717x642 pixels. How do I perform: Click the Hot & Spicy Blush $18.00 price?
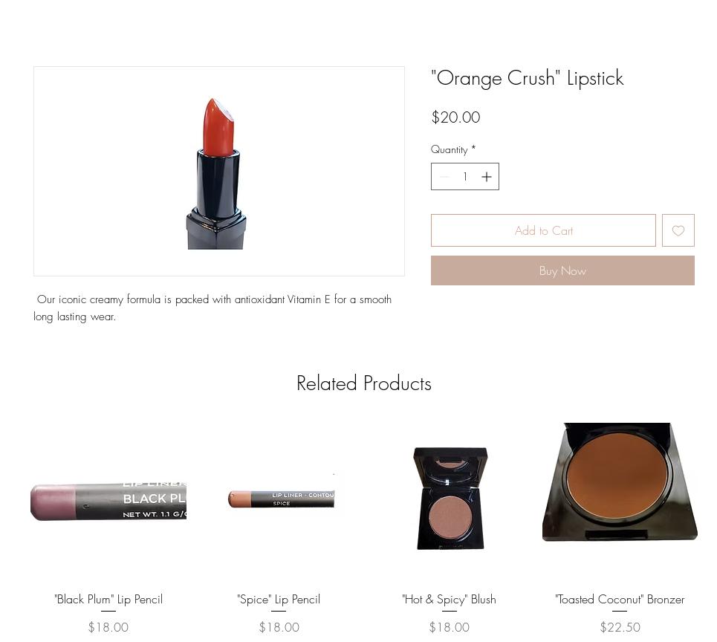pos(449,627)
